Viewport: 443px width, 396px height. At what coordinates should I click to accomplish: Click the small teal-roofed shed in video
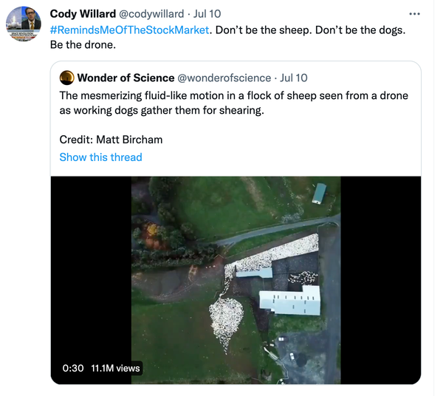[x=319, y=194]
